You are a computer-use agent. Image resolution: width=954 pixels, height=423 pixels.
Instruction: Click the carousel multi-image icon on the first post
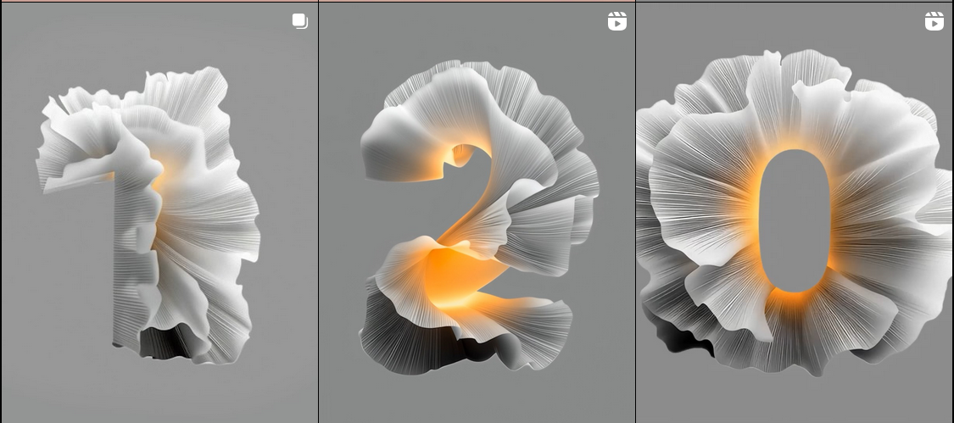click(x=299, y=21)
